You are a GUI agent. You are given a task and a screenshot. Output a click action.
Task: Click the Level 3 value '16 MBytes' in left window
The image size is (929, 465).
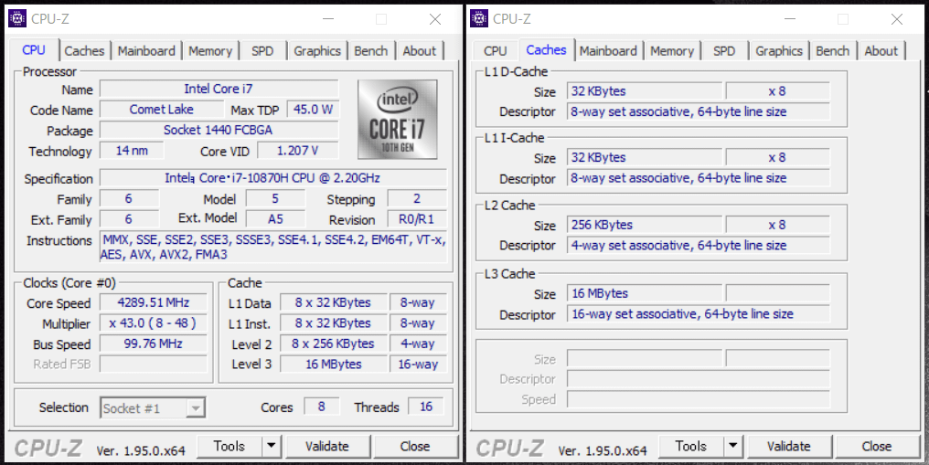pos(333,364)
